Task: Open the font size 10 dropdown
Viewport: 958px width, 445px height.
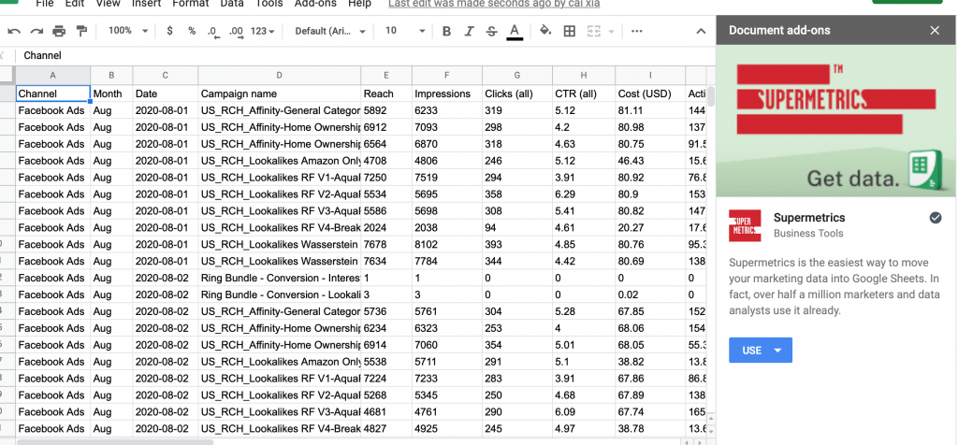Action: click(x=405, y=31)
